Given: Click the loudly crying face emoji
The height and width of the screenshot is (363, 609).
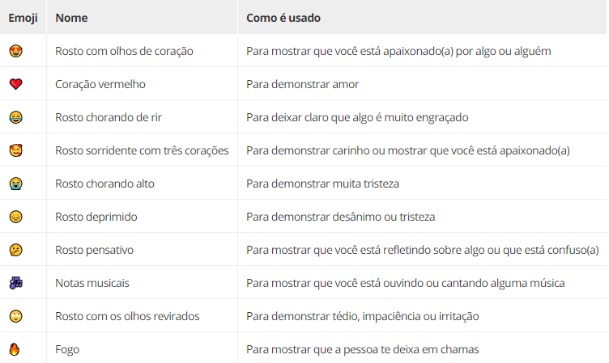Looking at the screenshot, I should point(16,184).
